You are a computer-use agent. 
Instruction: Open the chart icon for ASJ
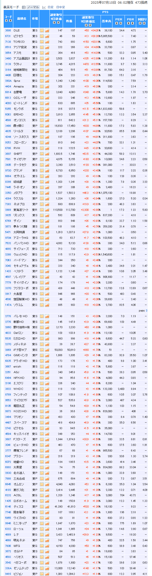click(47, 372)
